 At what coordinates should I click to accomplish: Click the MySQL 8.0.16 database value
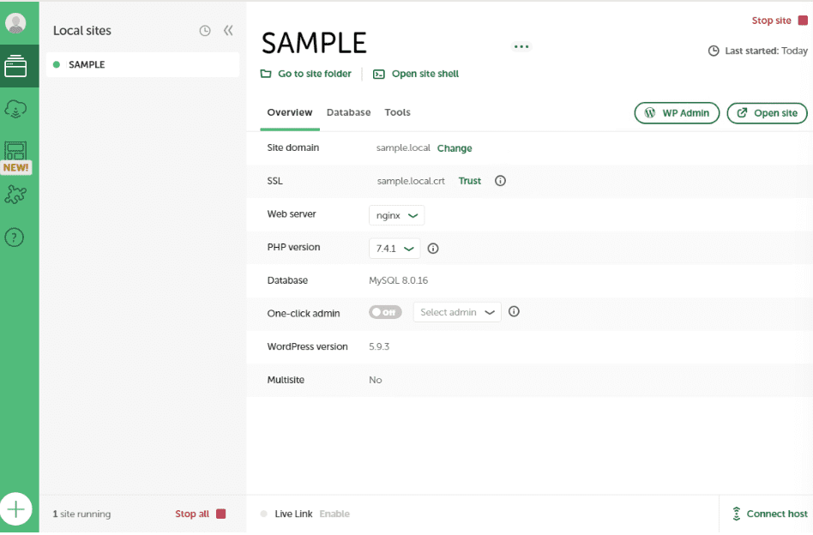click(x=398, y=280)
